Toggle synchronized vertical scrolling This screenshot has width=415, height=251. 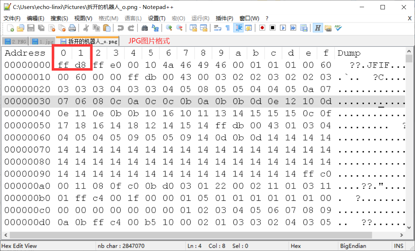193,28
